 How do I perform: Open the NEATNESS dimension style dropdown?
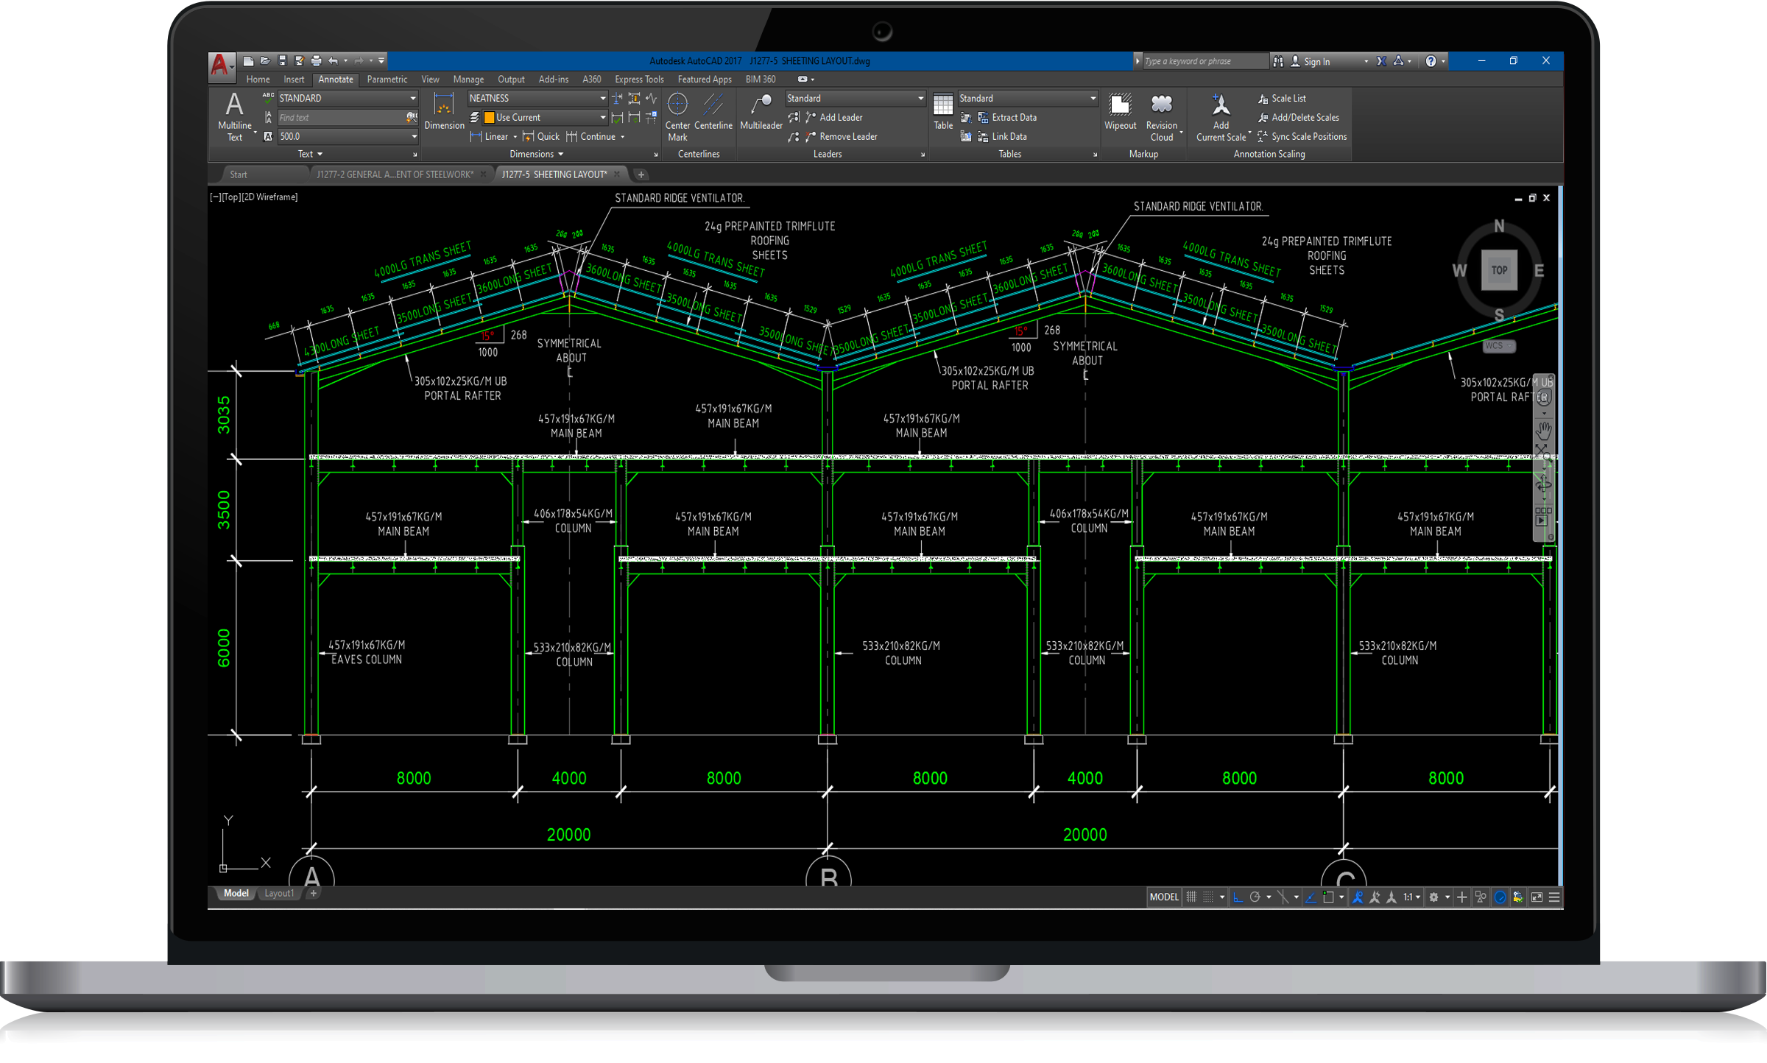(602, 99)
